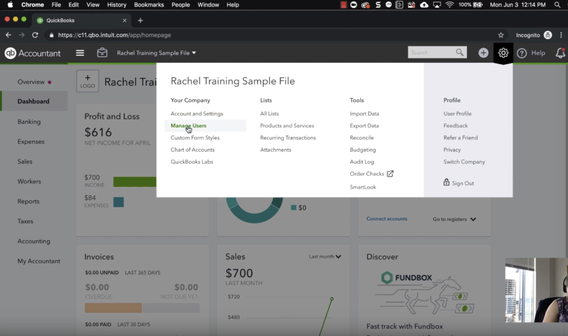Reload the browser page
The width and height of the screenshot is (568, 336).
click(x=35, y=35)
